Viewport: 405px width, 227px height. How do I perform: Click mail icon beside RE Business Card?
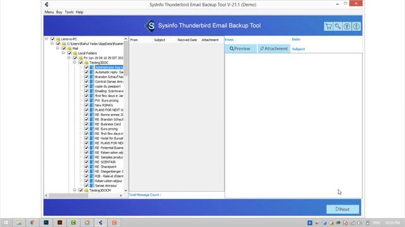(x=92, y=124)
